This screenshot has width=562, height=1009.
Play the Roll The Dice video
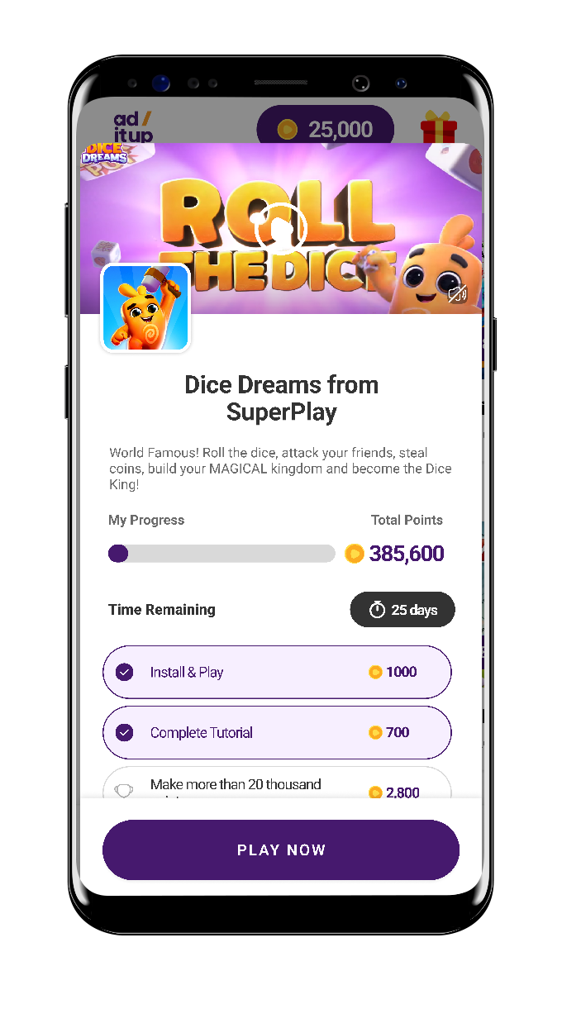(x=281, y=229)
